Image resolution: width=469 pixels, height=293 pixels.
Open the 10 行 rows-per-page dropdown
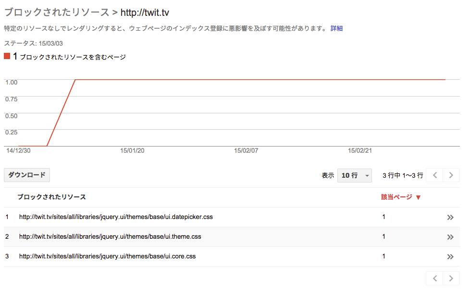point(355,175)
